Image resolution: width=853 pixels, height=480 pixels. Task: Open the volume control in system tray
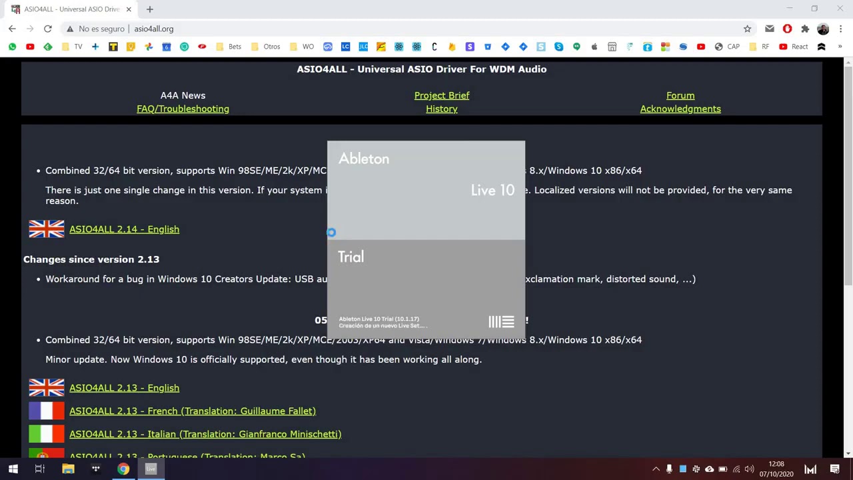[750, 469]
